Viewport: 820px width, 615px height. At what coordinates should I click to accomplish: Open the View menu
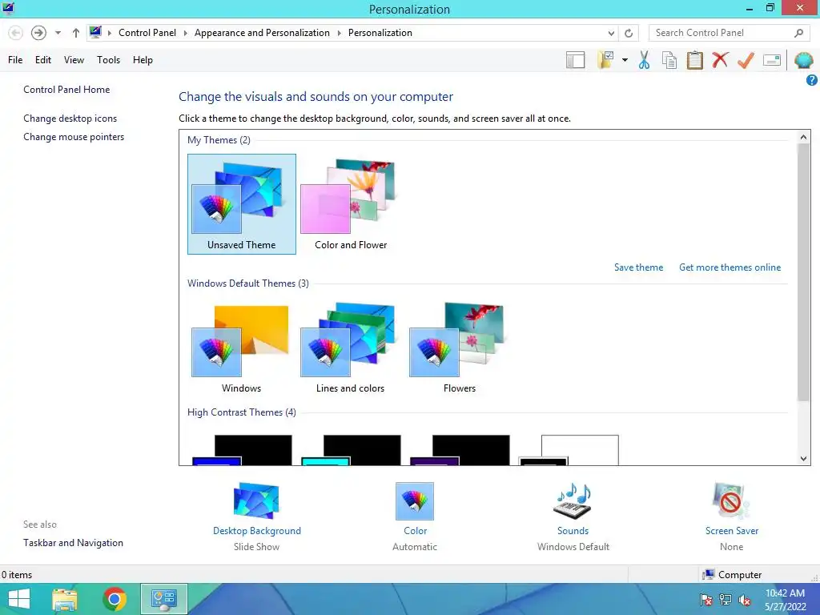(74, 60)
